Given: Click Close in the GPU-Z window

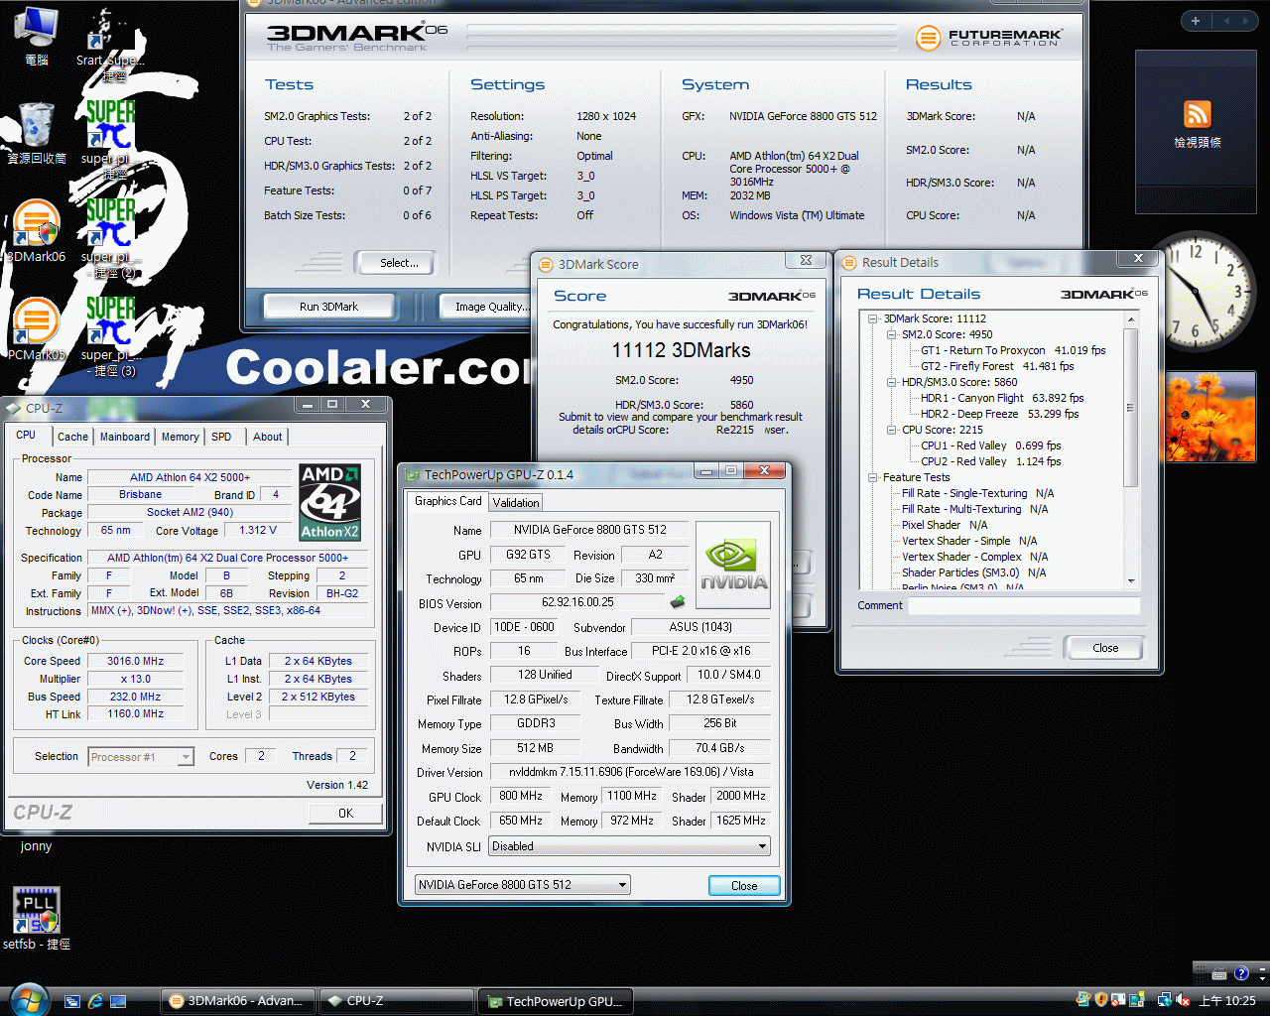Looking at the screenshot, I should (744, 886).
